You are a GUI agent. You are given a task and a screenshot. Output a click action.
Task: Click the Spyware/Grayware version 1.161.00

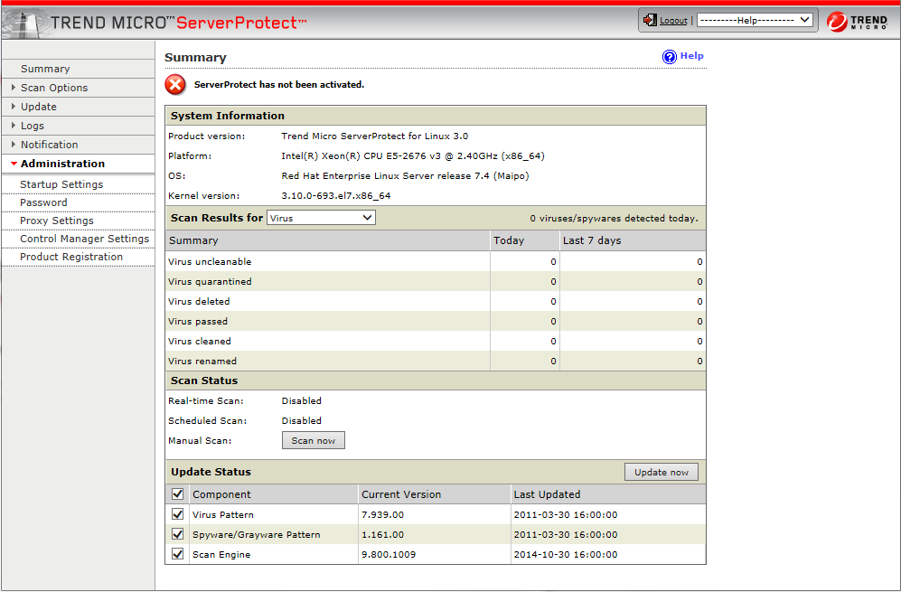coord(382,534)
